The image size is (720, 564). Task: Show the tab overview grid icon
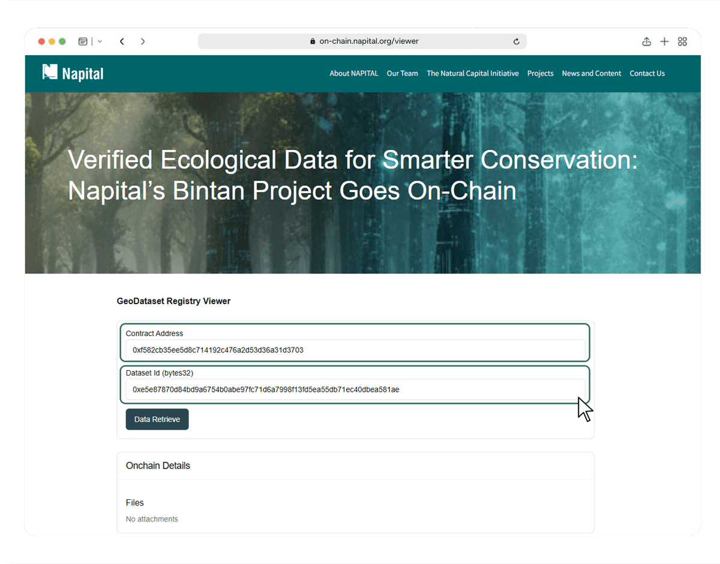(682, 41)
